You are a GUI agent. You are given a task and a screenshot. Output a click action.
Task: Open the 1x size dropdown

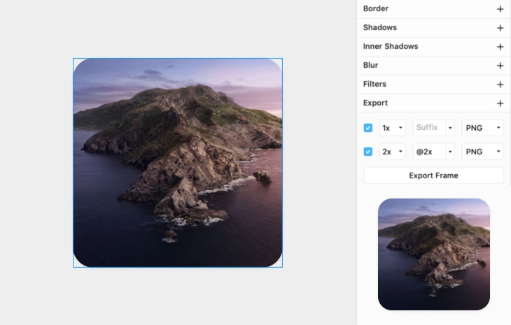(x=393, y=128)
